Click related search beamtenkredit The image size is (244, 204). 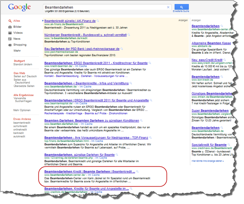point(22,123)
